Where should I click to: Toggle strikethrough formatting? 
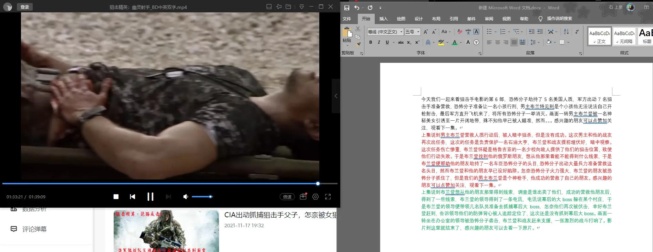[401, 42]
